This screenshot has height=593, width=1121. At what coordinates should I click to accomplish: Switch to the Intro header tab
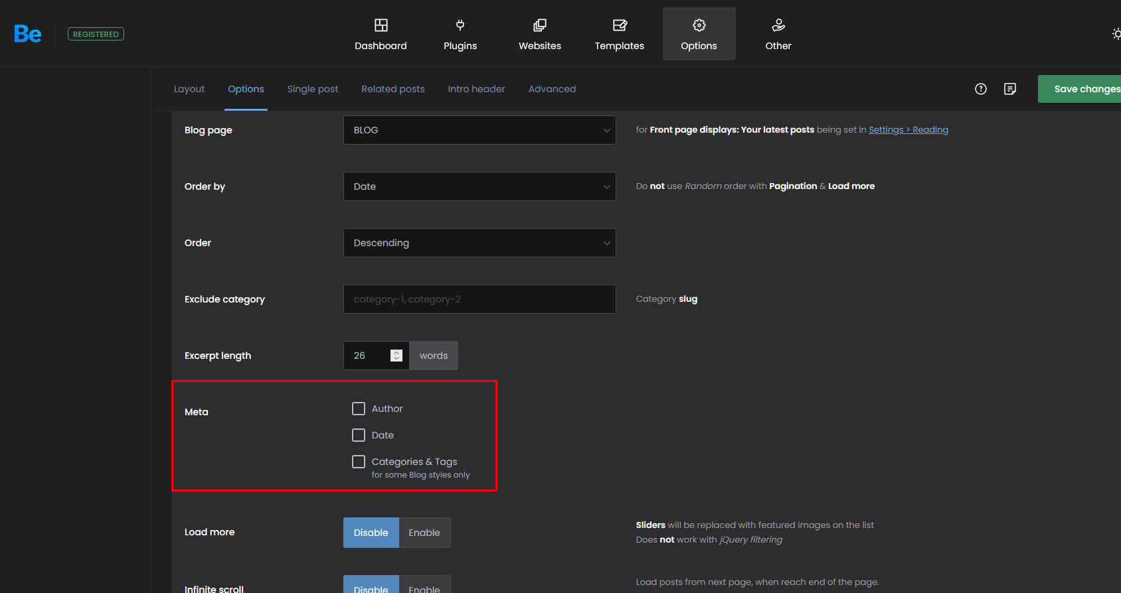tap(476, 89)
